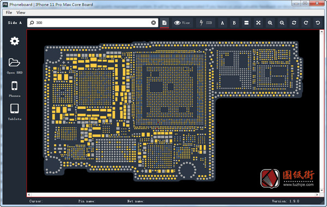
Task: Minimize the Phoneboard window
Action: [296, 3]
